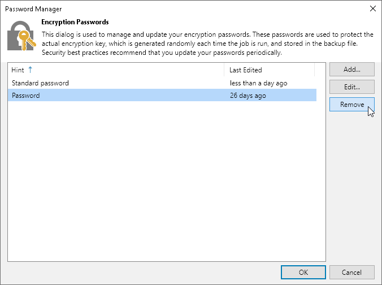
Task: Select the highlighted Password entry
Action: [x=162, y=96]
